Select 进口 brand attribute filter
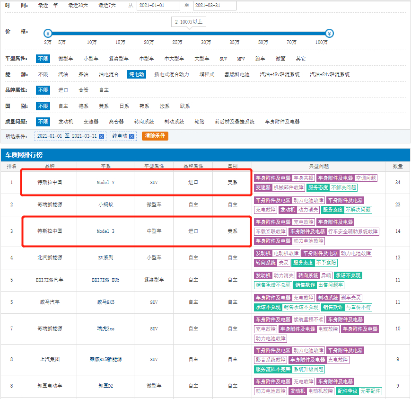The width and height of the screenshot is (411, 399). tap(63, 90)
